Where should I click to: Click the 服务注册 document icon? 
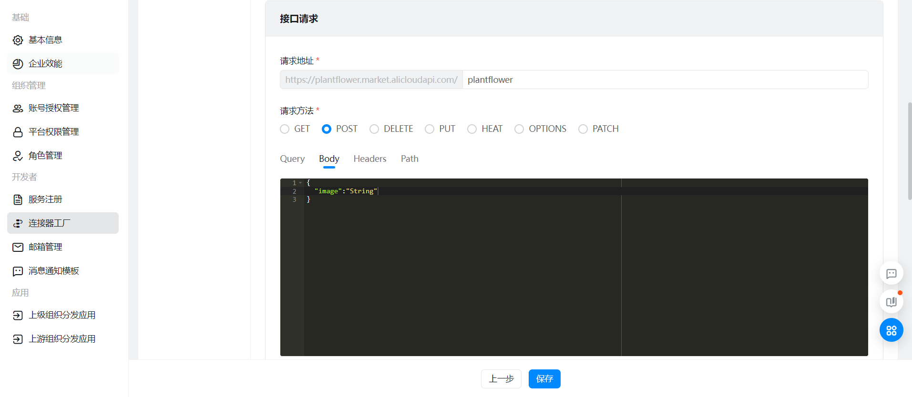(18, 199)
